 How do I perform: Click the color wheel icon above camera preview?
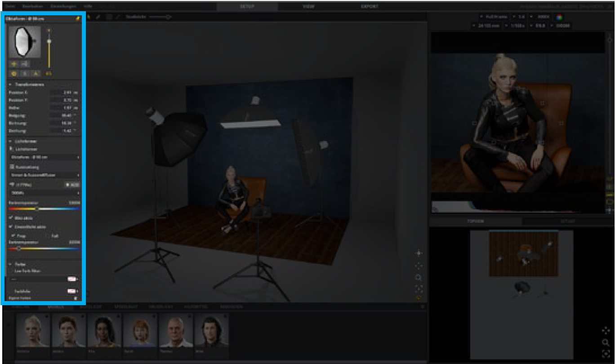(559, 17)
